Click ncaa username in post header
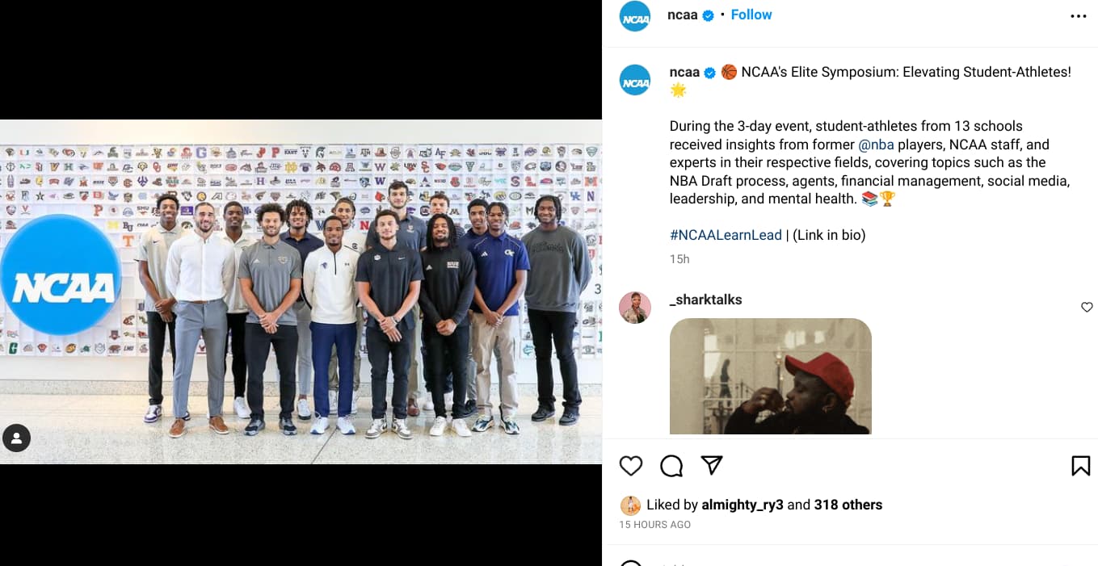 pyautogui.click(x=683, y=15)
